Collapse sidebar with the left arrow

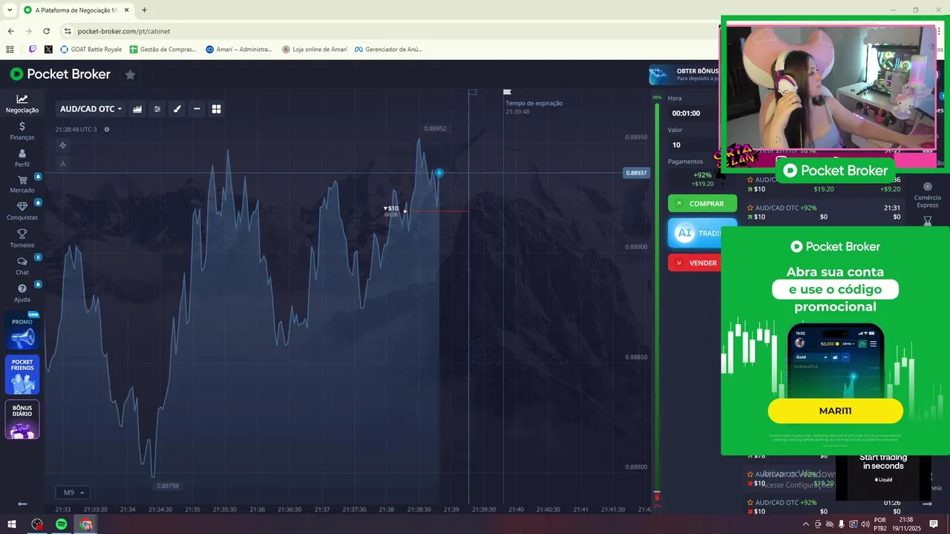[22, 504]
